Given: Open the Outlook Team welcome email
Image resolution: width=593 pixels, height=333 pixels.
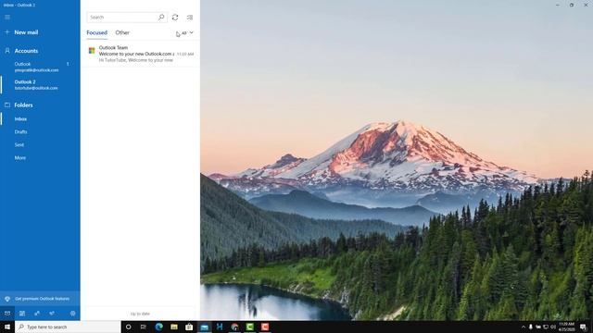Looking at the screenshot, I should [140, 54].
